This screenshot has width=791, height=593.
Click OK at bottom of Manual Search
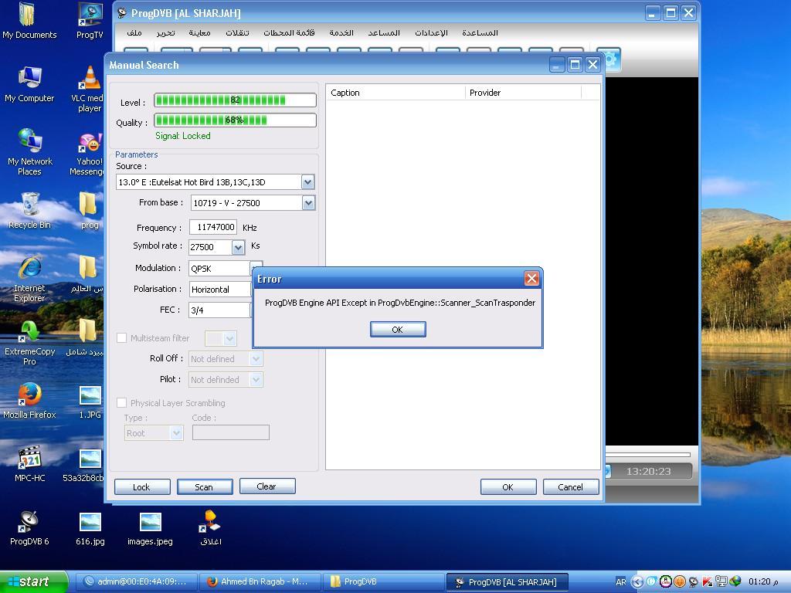[508, 486]
